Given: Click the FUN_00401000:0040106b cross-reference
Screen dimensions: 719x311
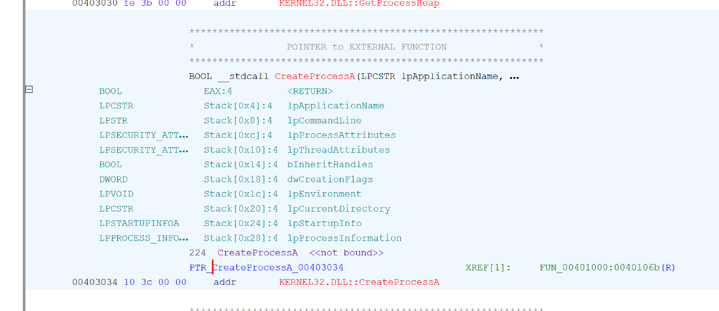Looking at the screenshot, I should pyautogui.click(x=607, y=267).
